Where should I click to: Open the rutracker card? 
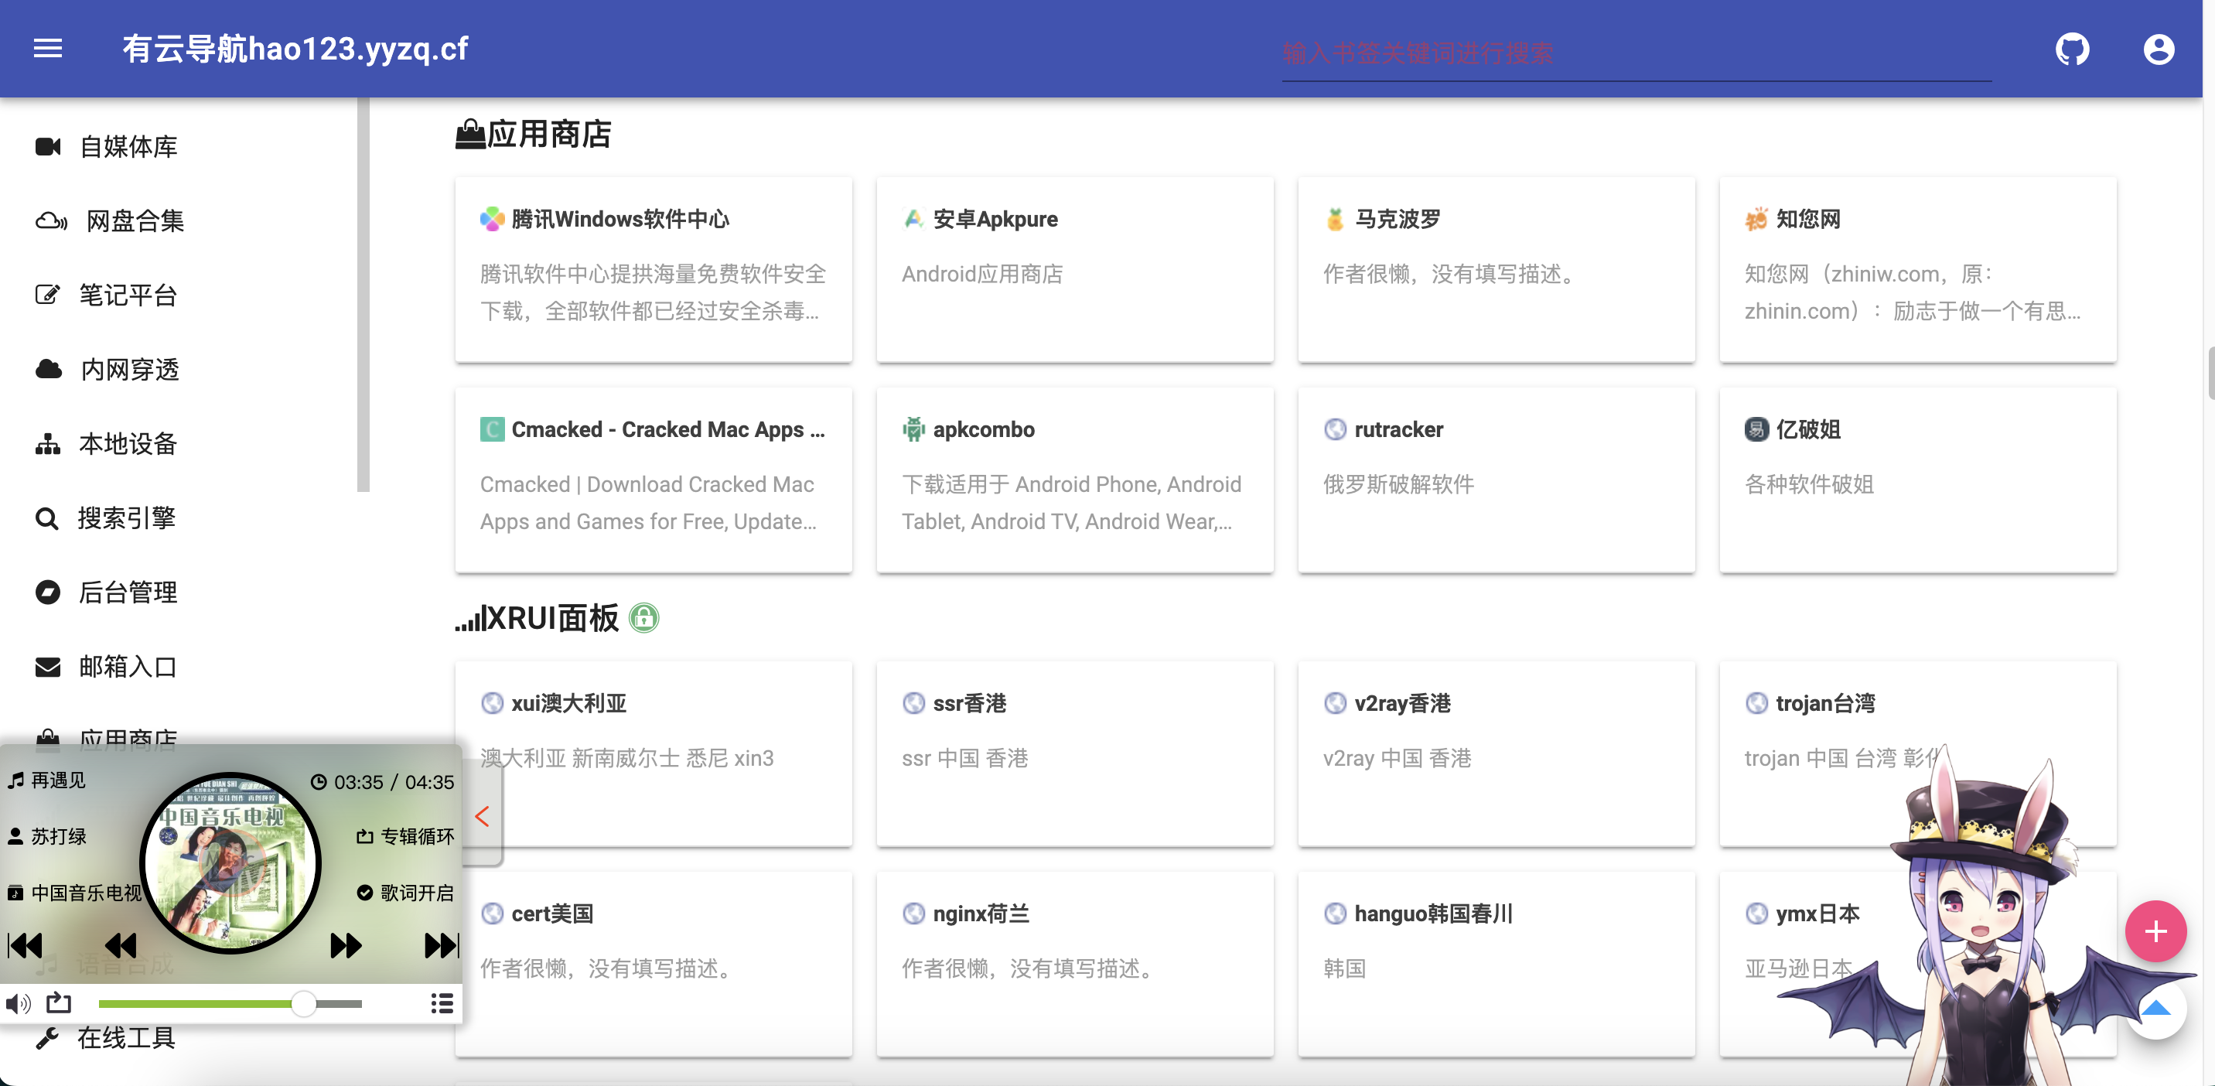1497,480
